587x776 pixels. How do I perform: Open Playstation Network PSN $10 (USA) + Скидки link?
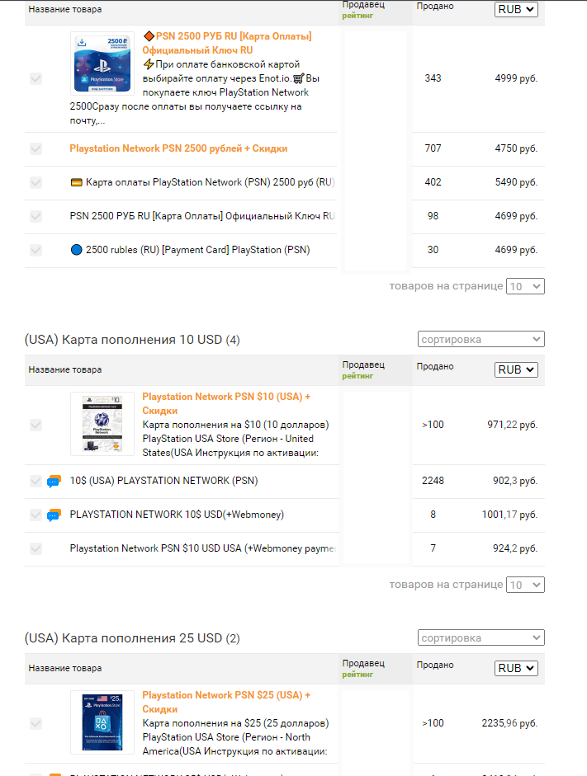click(226, 397)
